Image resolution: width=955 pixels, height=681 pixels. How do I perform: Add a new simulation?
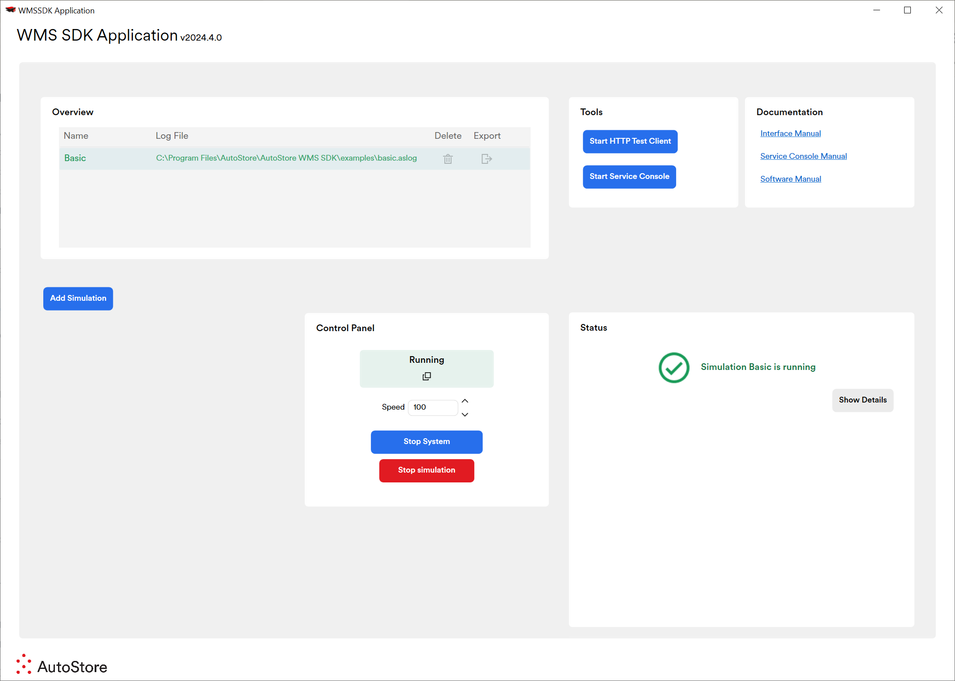pyautogui.click(x=78, y=299)
